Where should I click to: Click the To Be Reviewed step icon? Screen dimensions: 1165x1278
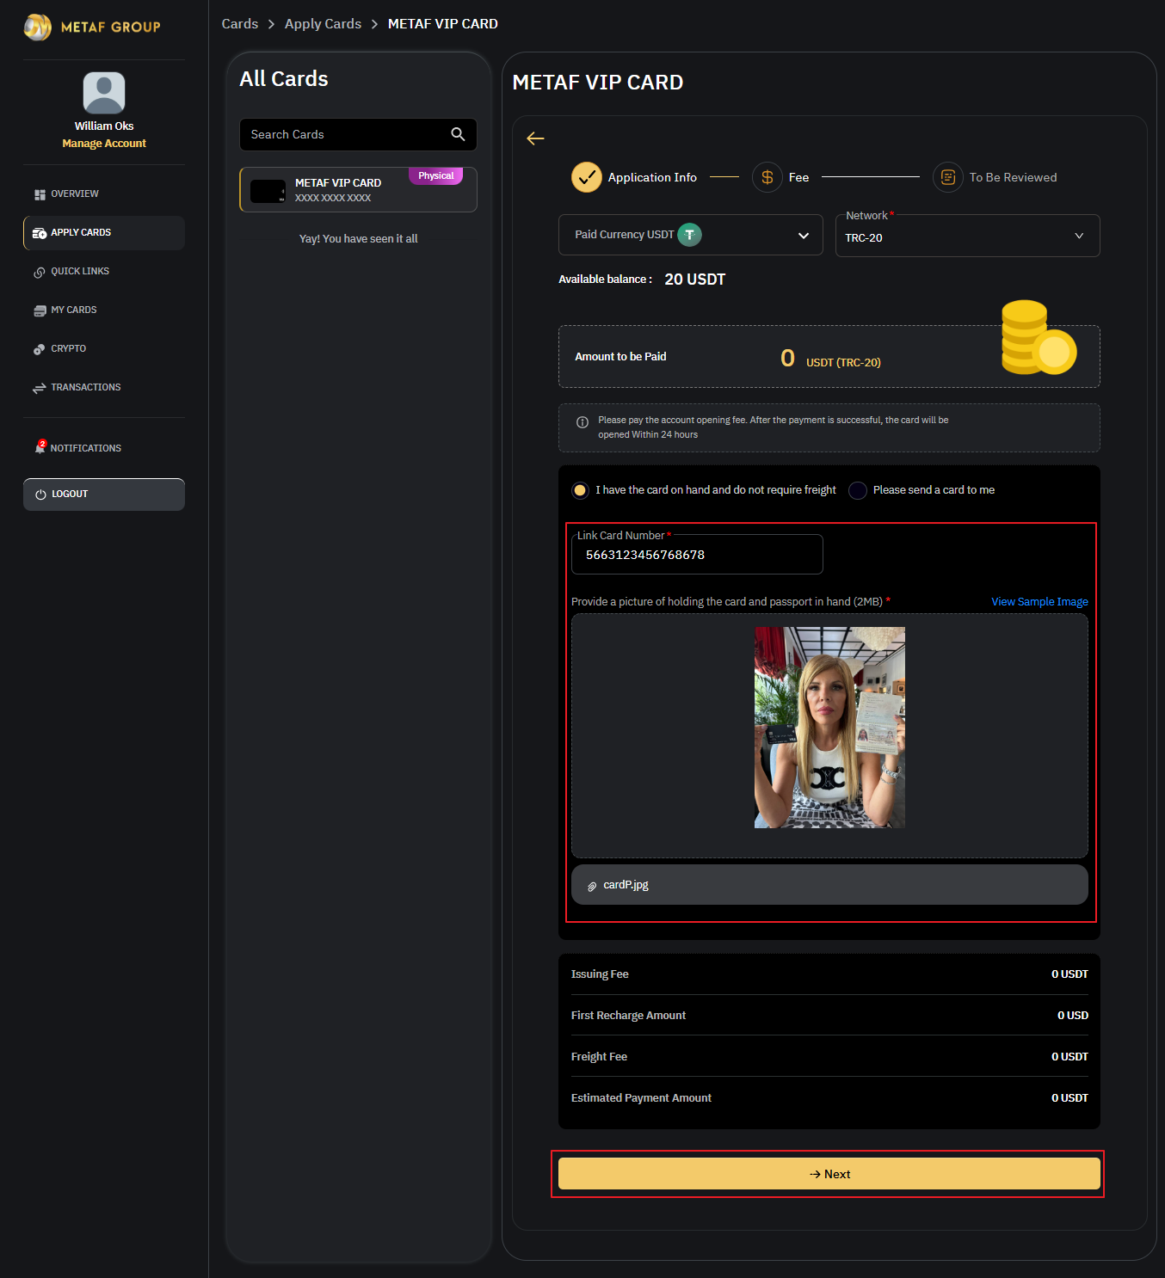click(x=948, y=177)
